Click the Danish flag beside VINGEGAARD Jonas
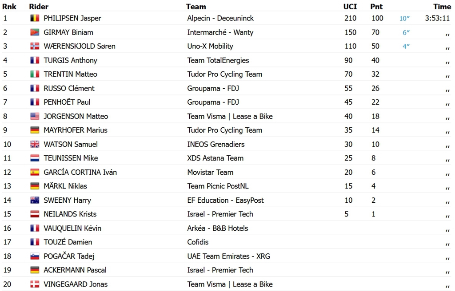This screenshot has height=291, width=455. [35, 284]
